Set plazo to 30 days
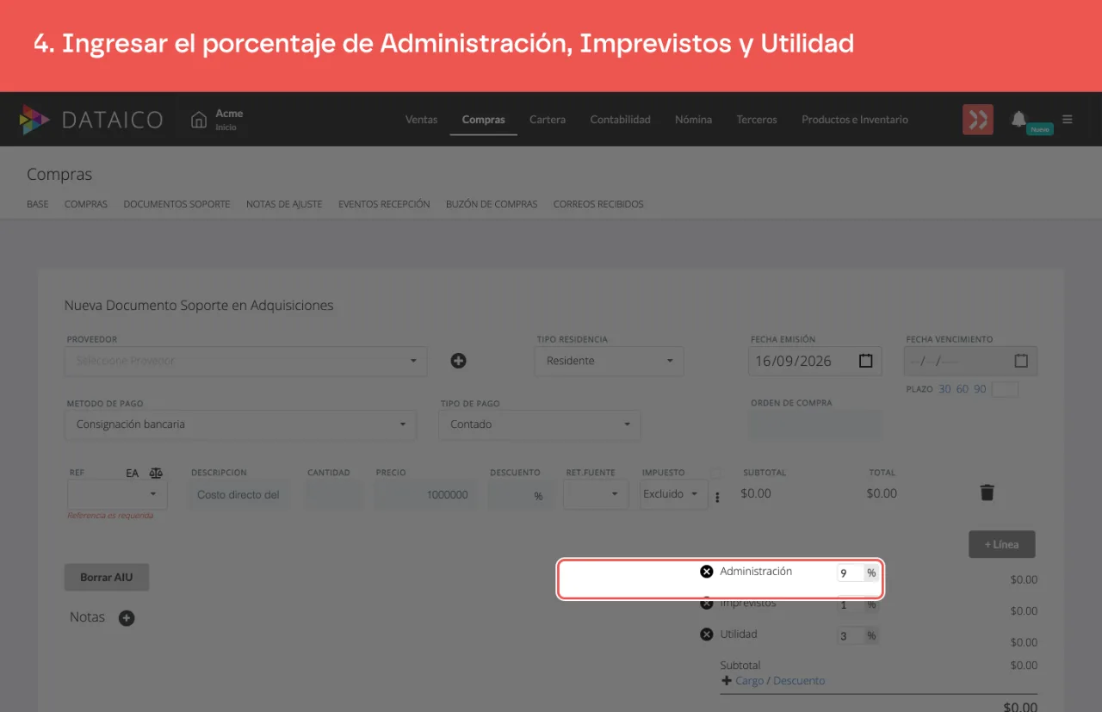1102x712 pixels. point(944,389)
